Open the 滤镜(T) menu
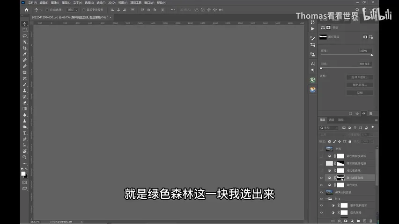 point(101,3)
